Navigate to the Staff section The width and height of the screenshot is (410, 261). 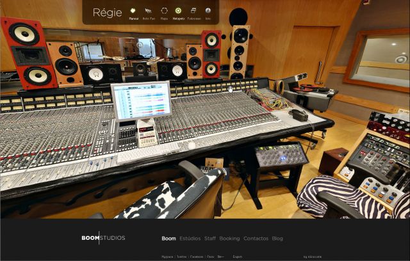[x=209, y=239]
